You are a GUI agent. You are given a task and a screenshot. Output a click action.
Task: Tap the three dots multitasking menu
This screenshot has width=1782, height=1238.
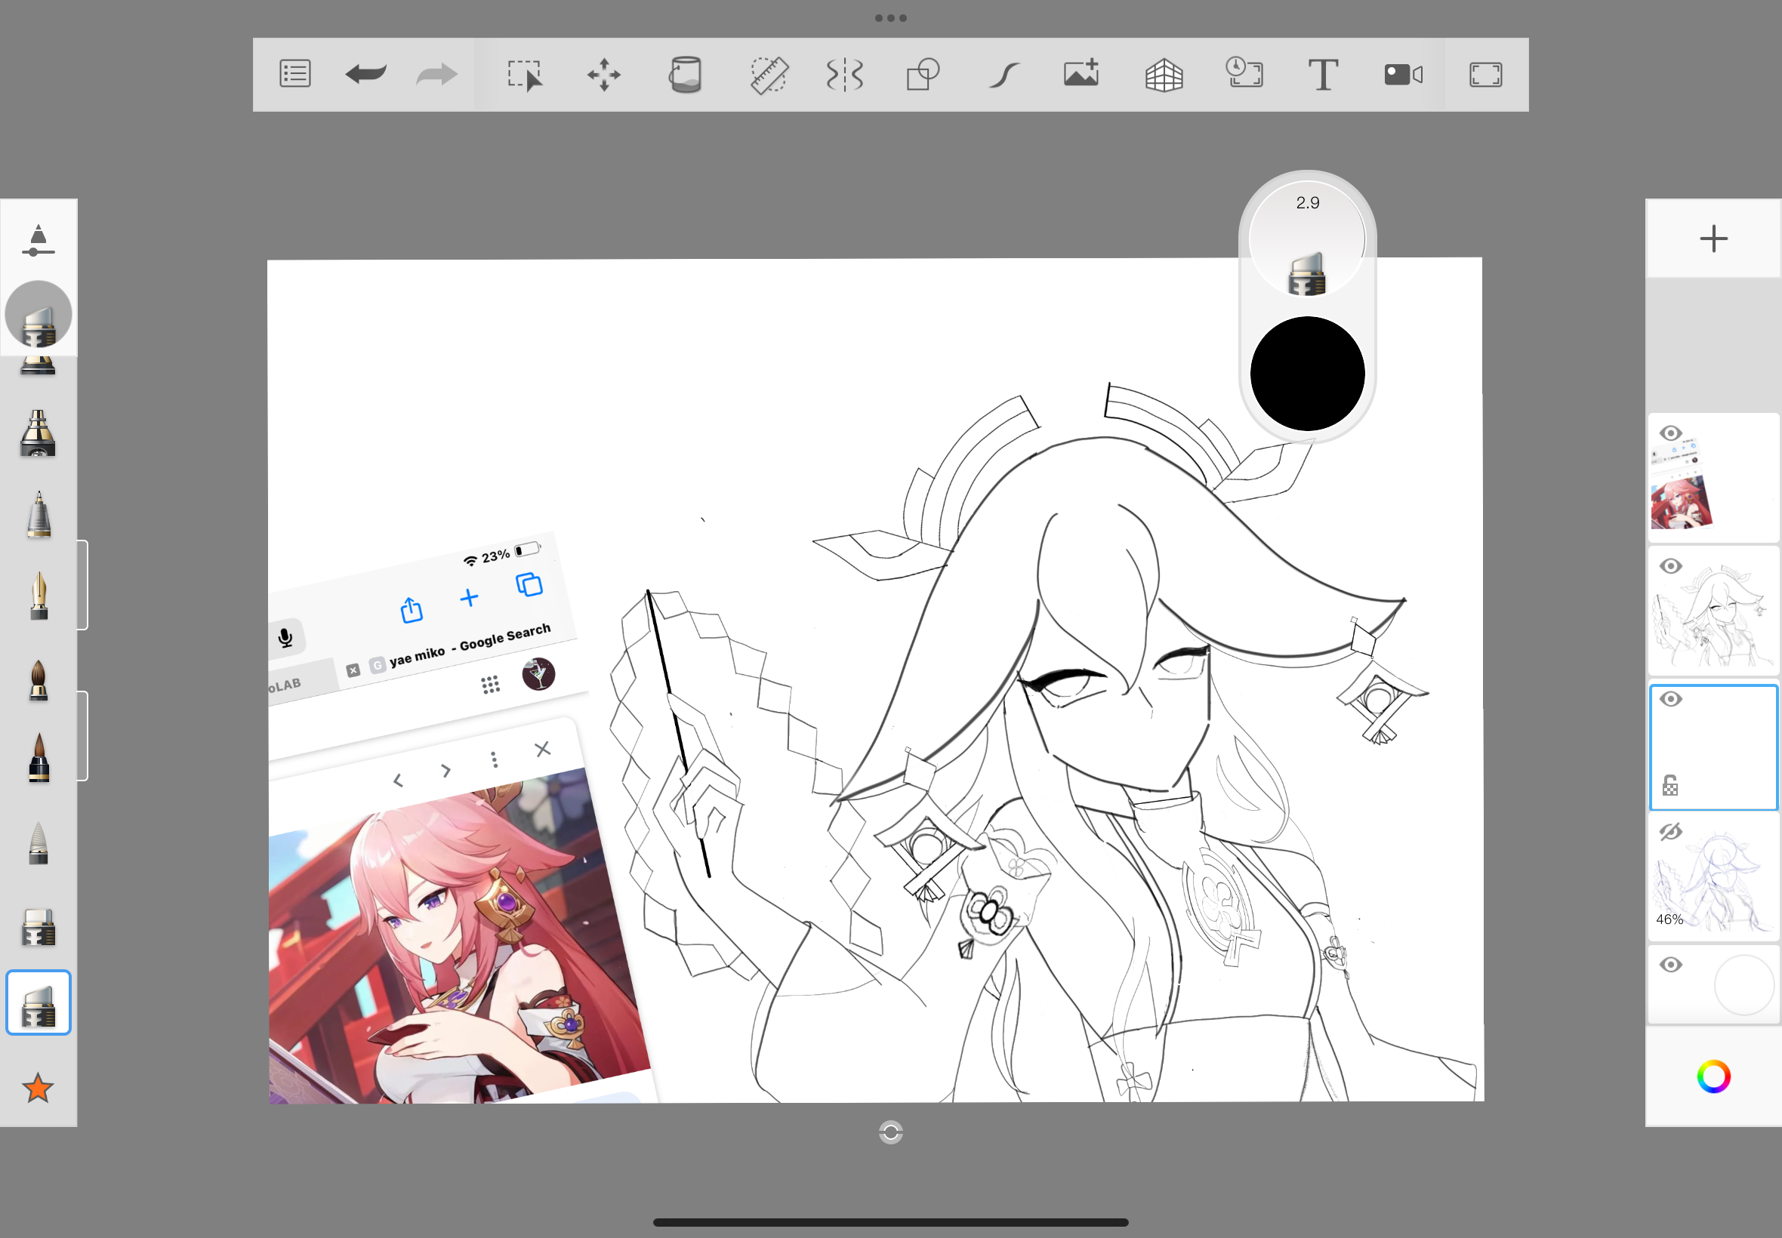pyautogui.click(x=889, y=18)
